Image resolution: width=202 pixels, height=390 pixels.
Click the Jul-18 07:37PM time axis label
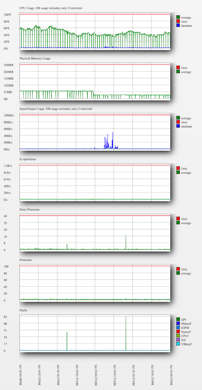[x=39, y=375]
